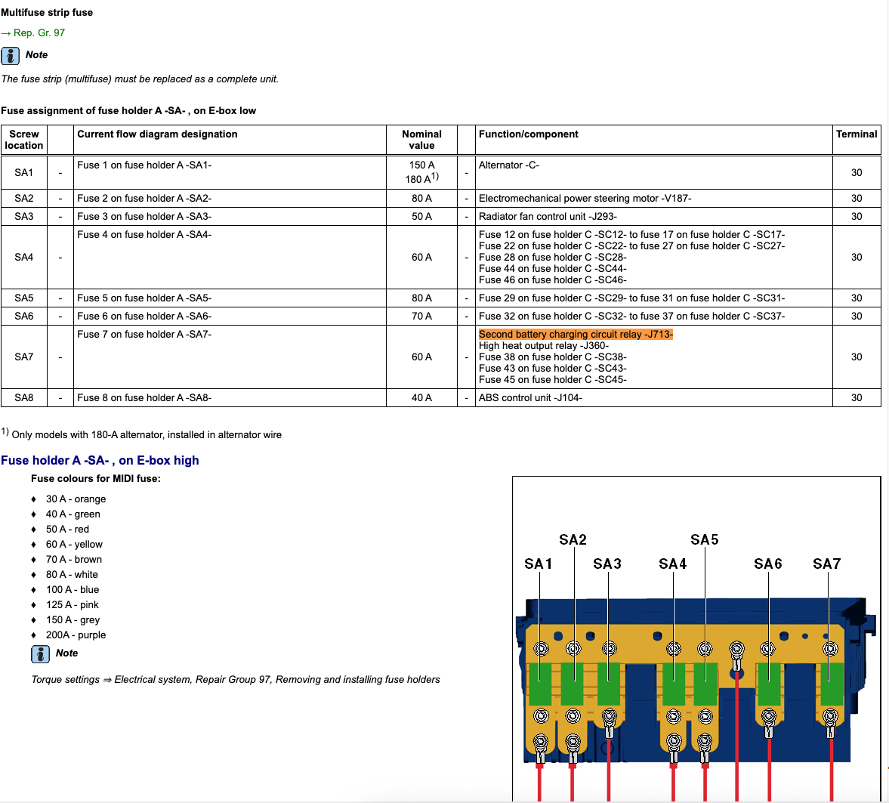Click the 'ABS control unit -J104-' cell
889x803 pixels.
pos(530,398)
